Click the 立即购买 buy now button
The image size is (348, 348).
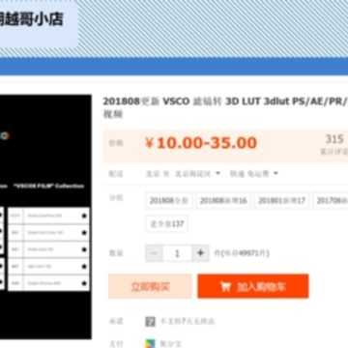coord(150,286)
